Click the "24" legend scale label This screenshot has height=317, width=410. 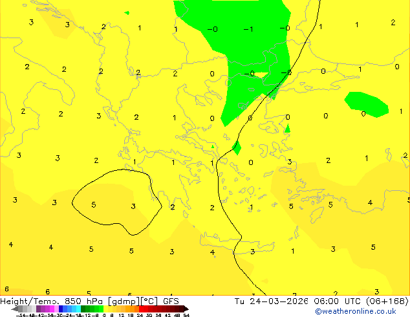140,316
